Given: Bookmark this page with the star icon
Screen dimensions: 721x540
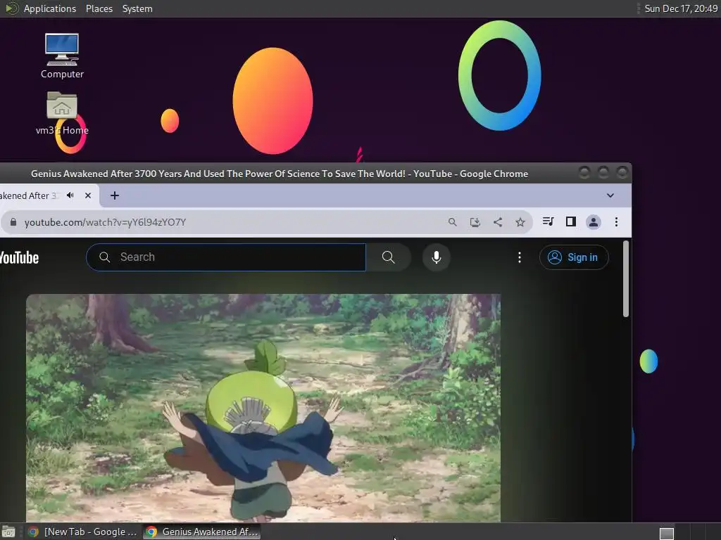Looking at the screenshot, I should pos(520,222).
